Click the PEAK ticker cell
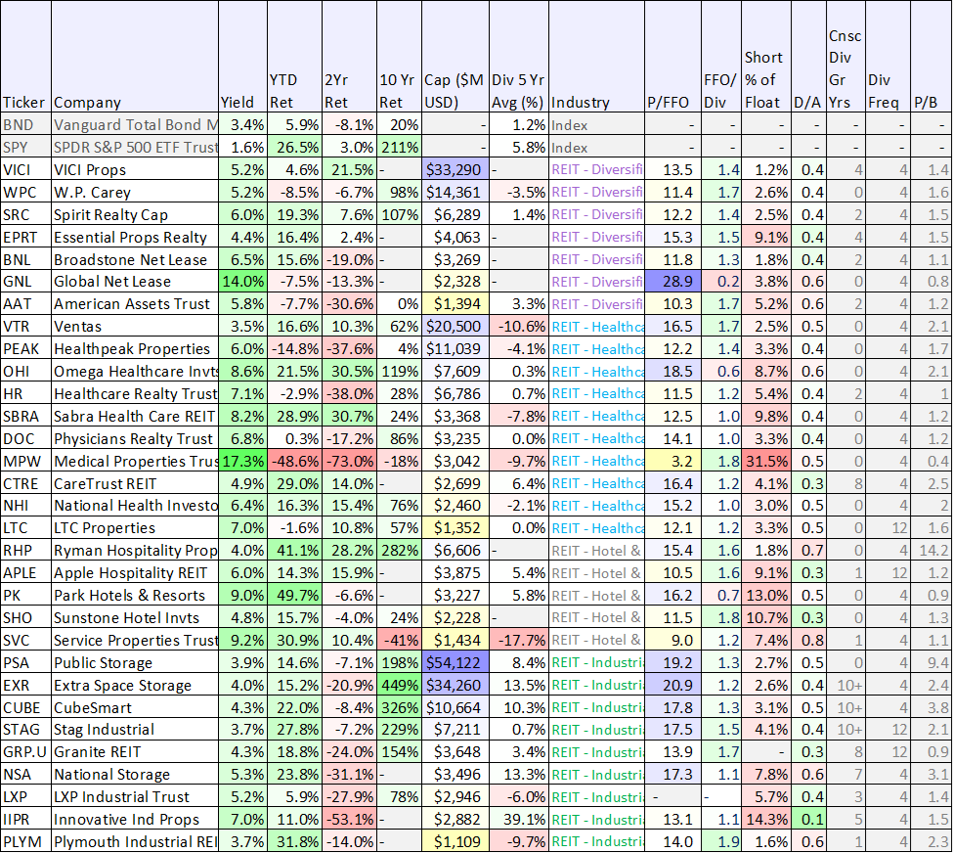 tap(25, 349)
